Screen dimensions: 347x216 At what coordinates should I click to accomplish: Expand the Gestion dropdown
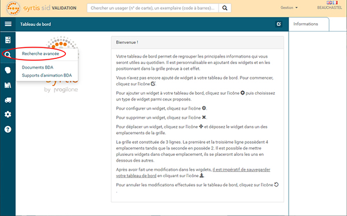click(x=289, y=8)
